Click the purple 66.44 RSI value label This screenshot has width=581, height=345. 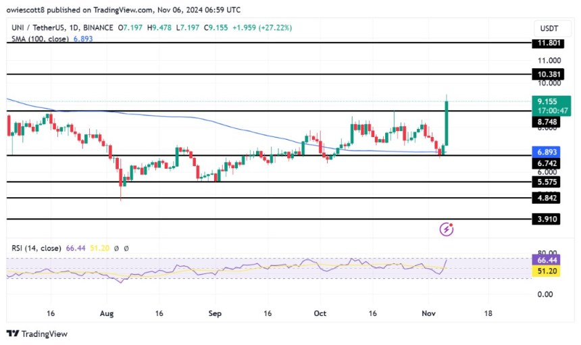[x=547, y=260]
